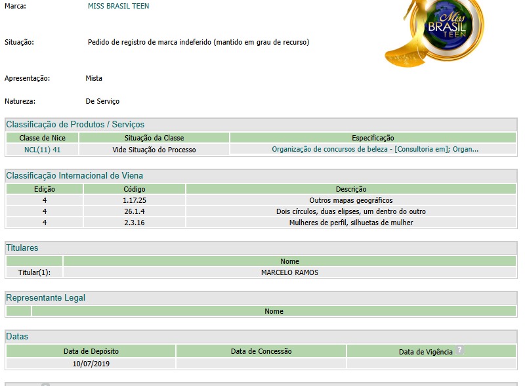This screenshot has height=386, width=525.
Task: Open the MISS BRASIL TEEN trademark link
Action: pos(119,6)
